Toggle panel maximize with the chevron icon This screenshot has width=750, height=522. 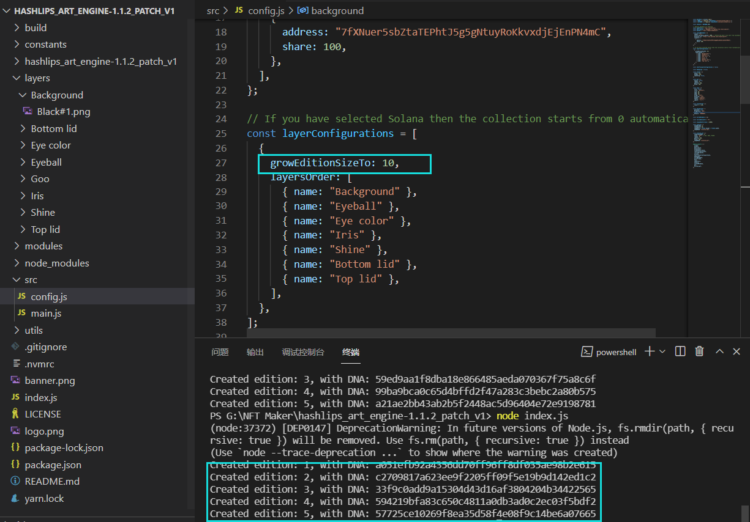click(719, 351)
